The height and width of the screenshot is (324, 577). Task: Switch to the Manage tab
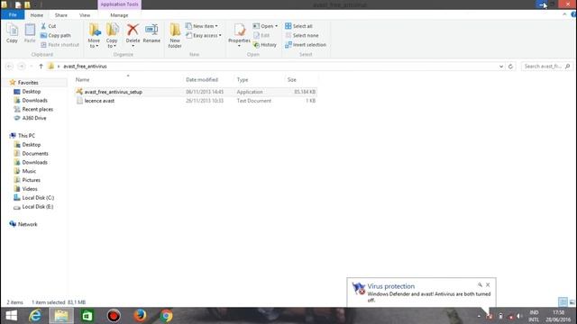(x=119, y=15)
